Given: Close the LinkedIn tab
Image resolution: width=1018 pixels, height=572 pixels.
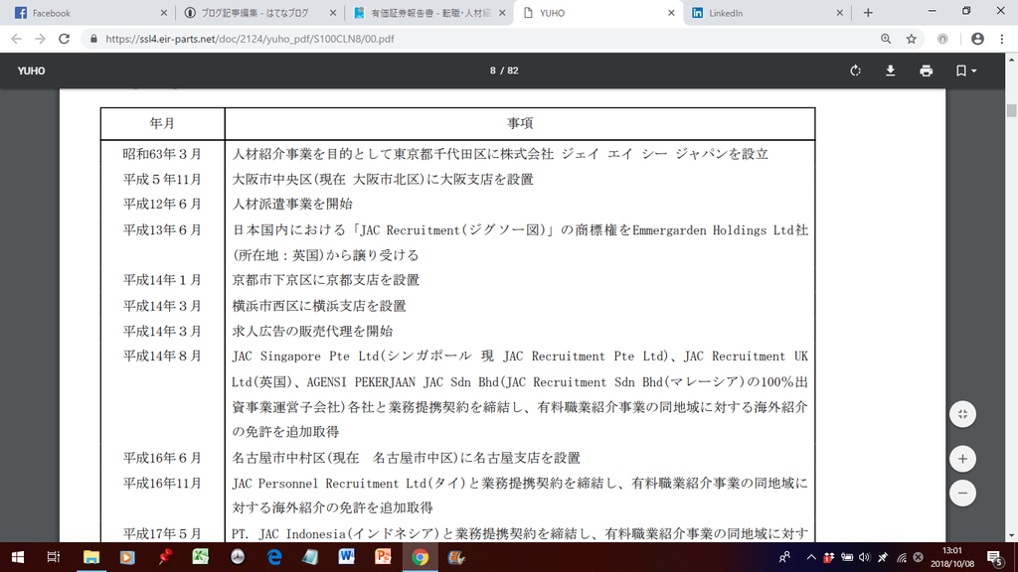Looking at the screenshot, I should tap(839, 13).
